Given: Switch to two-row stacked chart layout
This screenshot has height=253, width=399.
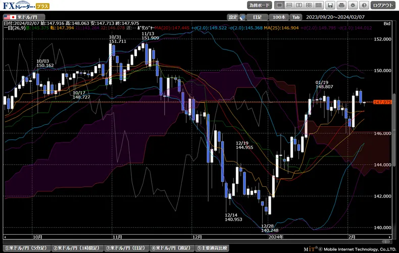Looking at the screenshot, I should pyautogui.click(x=290, y=5).
